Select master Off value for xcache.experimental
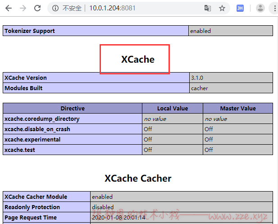Screen dimensions: 278x224 [x=209, y=140]
